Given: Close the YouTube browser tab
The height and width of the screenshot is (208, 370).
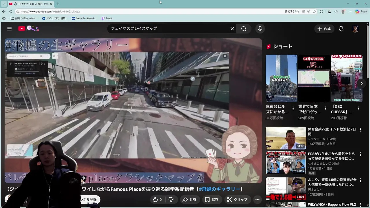Looking at the screenshot, I should click(51, 4).
